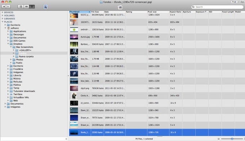Click the magnifier icon in the search box
The image size is (245, 141).
point(193,7)
